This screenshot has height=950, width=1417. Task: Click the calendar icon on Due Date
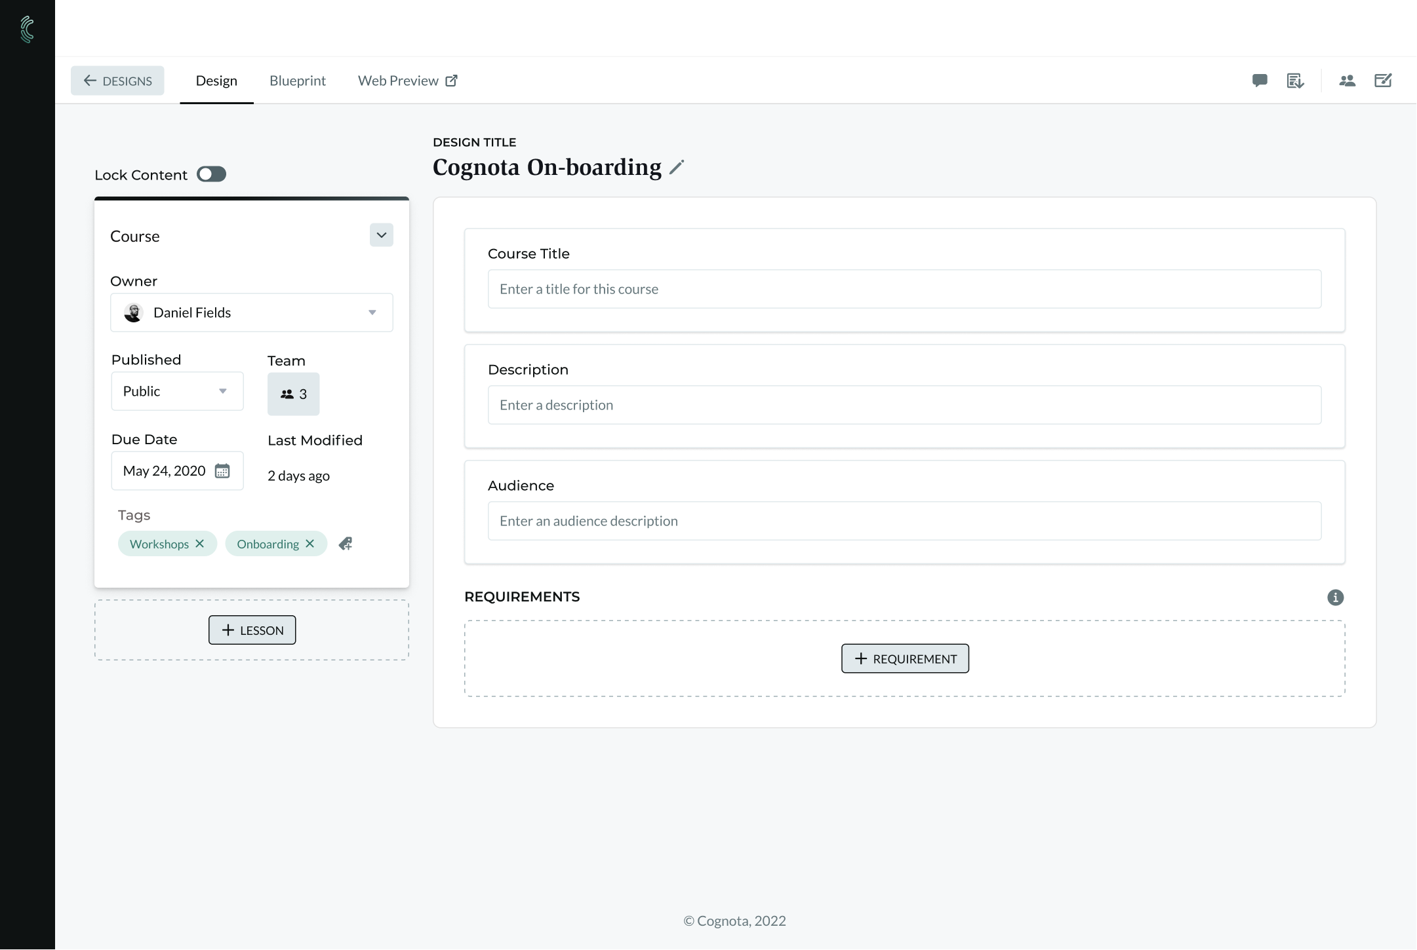220,470
